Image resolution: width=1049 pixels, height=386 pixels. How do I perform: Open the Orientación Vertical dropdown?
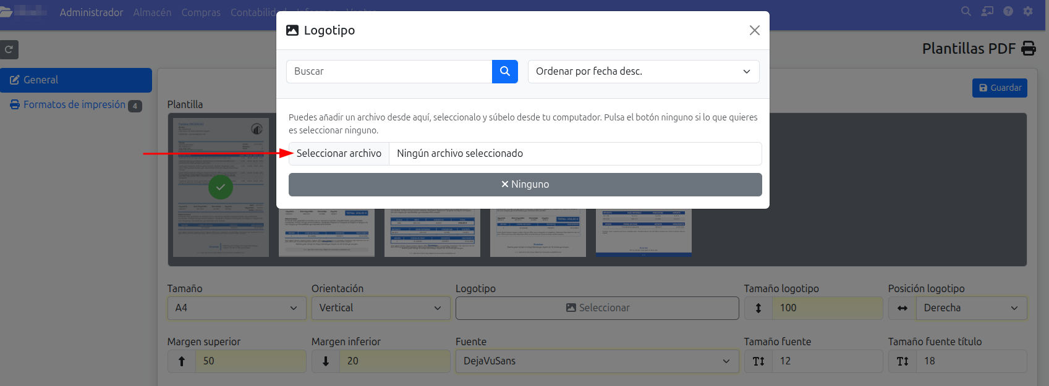(380, 308)
